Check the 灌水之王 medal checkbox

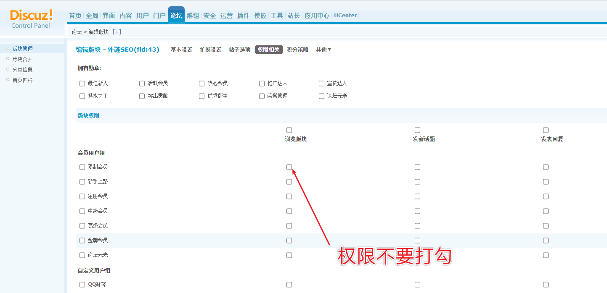click(x=82, y=96)
